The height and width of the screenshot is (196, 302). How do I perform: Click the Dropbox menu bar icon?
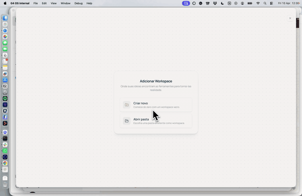point(215,3)
